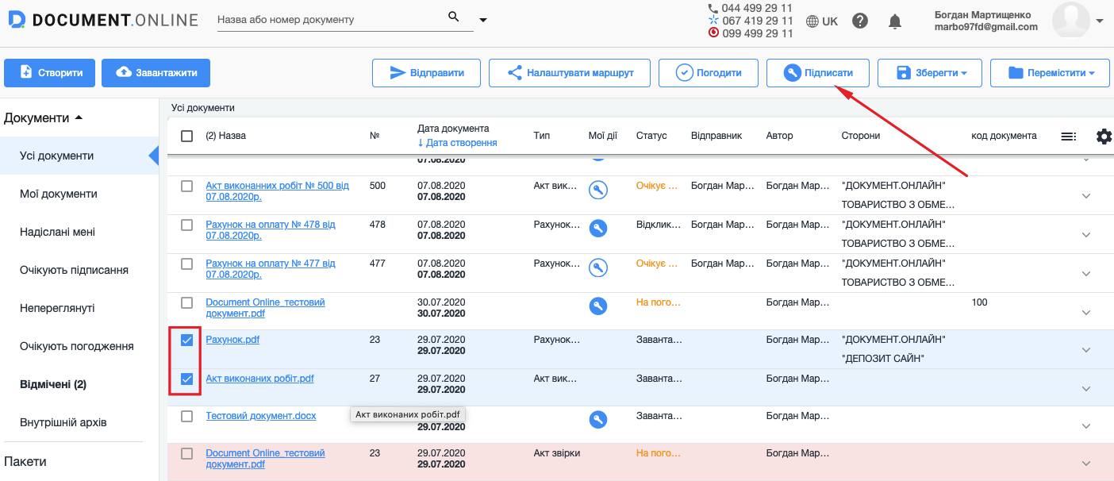Open notifications bell icon
The height and width of the screenshot is (481, 1114).
pyautogui.click(x=895, y=21)
